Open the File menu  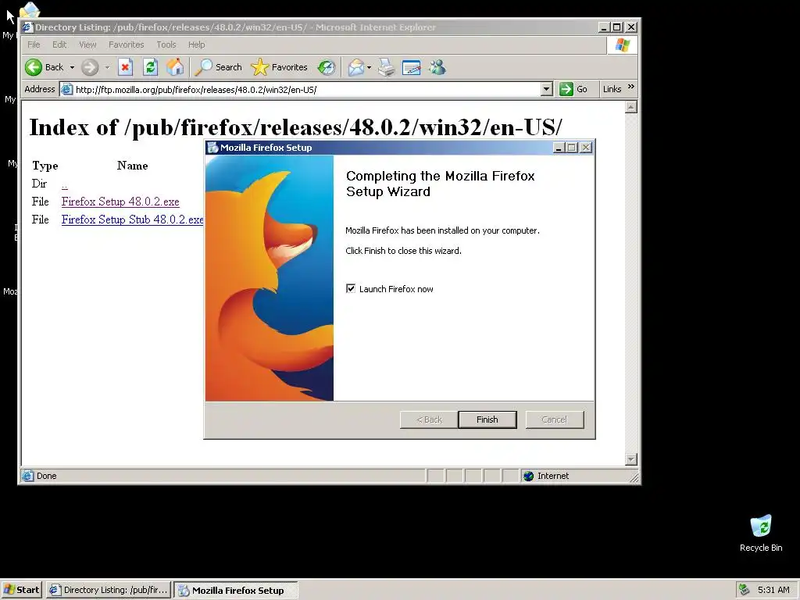34,45
